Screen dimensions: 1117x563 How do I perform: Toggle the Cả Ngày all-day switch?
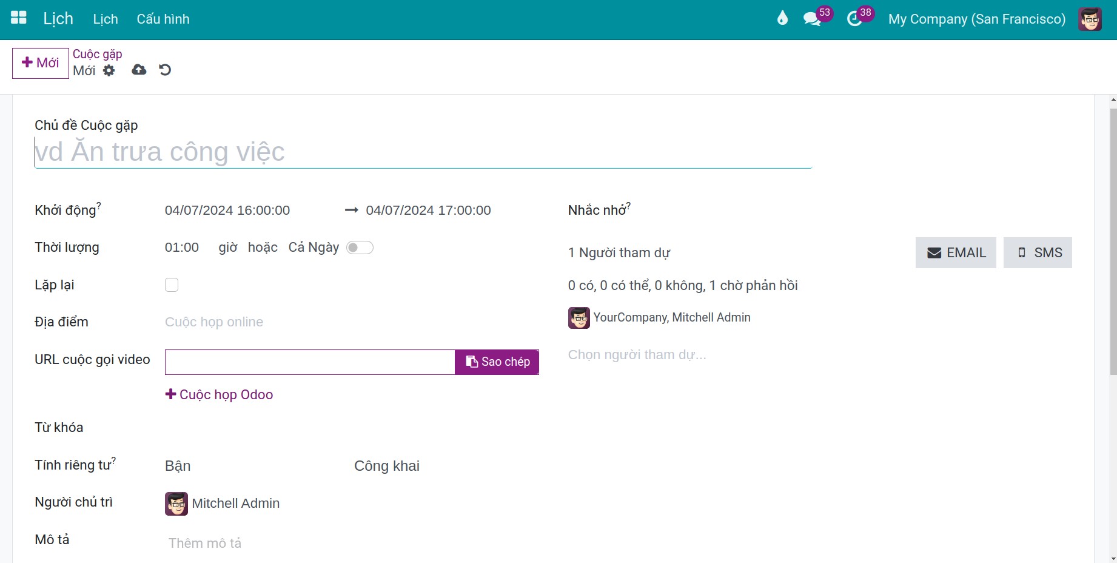click(x=360, y=248)
